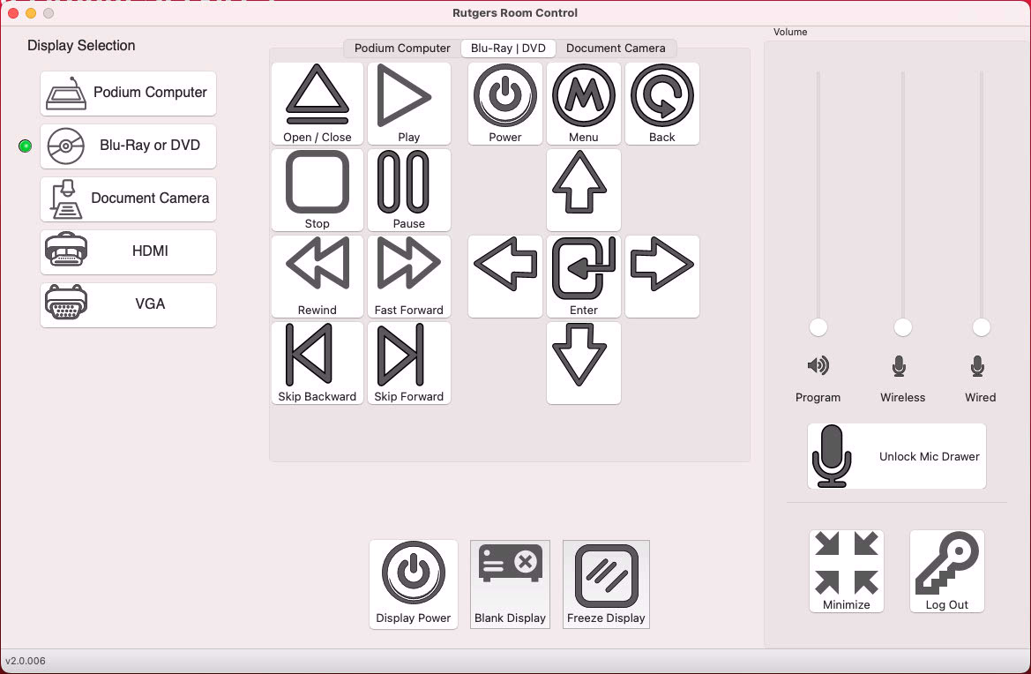1031x674 pixels.
Task: Select VGA as display source
Action: click(x=128, y=304)
